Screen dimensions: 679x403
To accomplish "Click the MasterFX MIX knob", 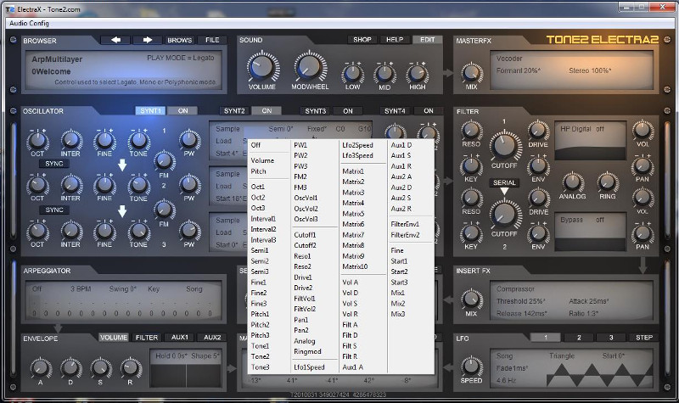I will click(471, 73).
